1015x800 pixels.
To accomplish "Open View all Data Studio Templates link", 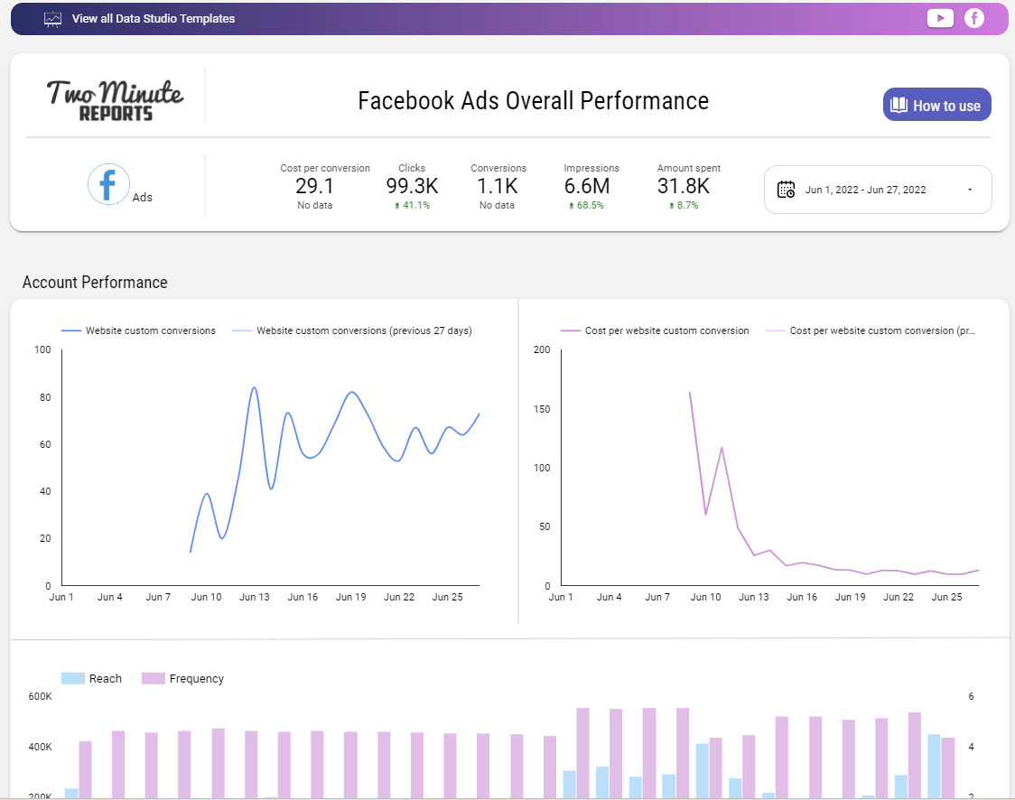I will 154,19.
